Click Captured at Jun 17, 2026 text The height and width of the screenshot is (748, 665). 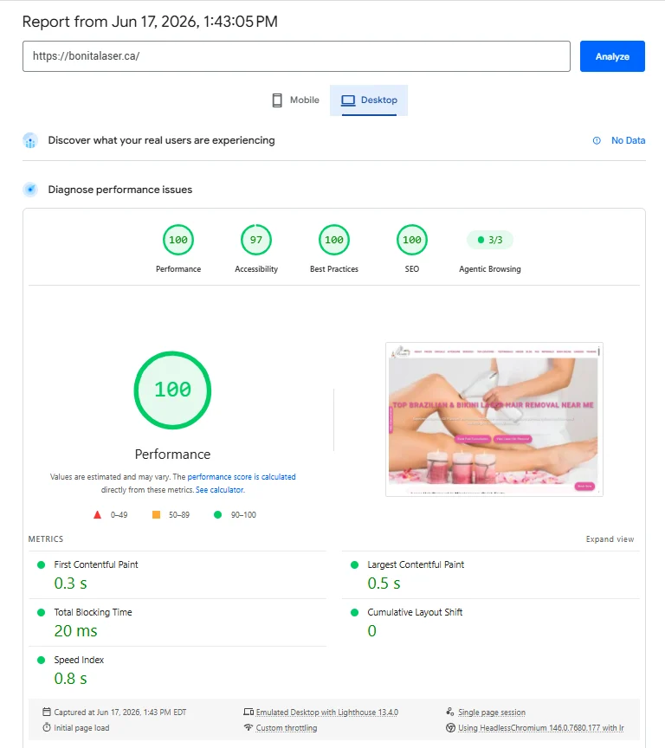click(x=119, y=713)
